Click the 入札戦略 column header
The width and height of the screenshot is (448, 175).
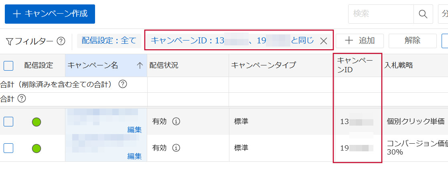399,65
